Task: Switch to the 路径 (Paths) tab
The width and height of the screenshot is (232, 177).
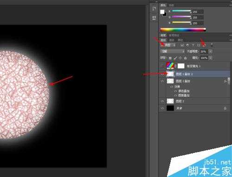Action: [x=180, y=40]
